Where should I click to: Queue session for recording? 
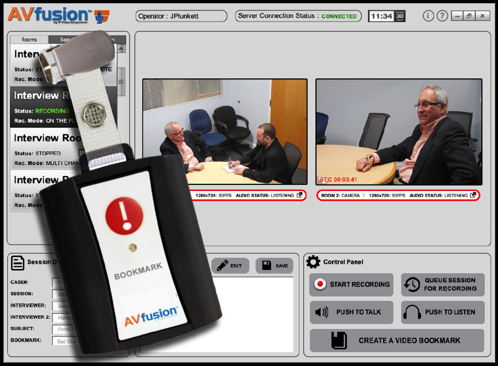442,284
